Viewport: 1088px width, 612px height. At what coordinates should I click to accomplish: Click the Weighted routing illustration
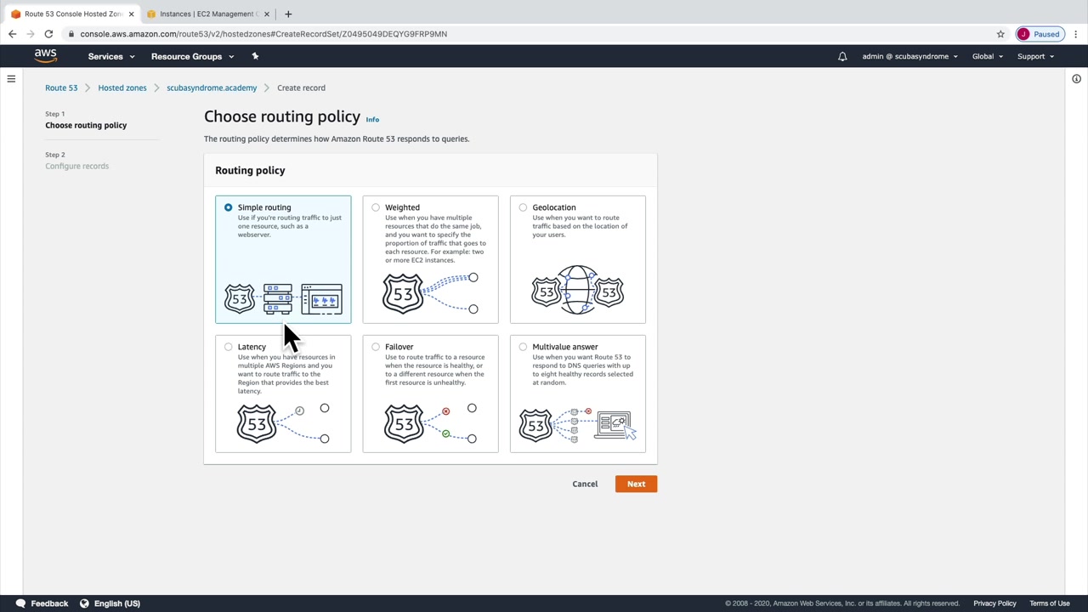click(430, 293)
